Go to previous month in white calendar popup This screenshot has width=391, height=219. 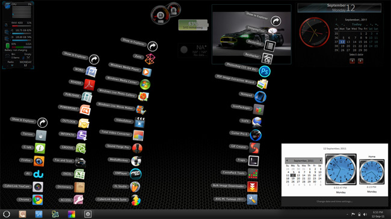click(x=288, y=161)
